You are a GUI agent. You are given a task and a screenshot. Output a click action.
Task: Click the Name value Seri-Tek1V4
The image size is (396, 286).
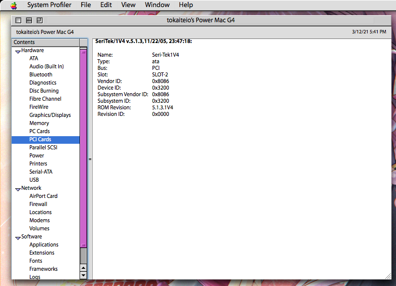[x=165, y=55]
